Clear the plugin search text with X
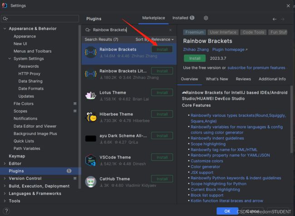The image size is (295, 216). click(170, 30)
